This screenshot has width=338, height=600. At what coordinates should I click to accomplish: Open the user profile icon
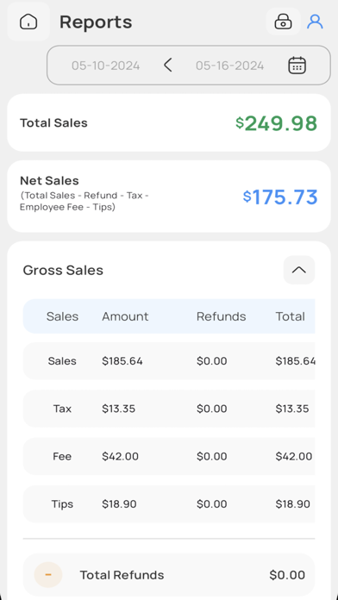click(x=315, y=22)
